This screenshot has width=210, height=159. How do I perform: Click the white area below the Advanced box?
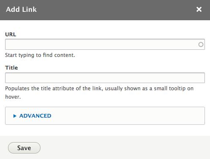pos(105,130)
